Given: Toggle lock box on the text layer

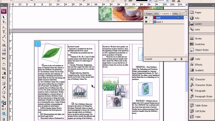Looking at the screenshot, I should click(x=151, y=18).
